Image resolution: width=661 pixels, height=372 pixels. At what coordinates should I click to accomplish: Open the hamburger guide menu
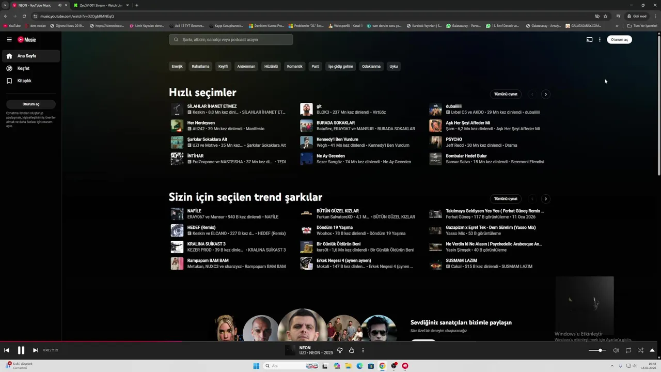click(x=9, y=39)
